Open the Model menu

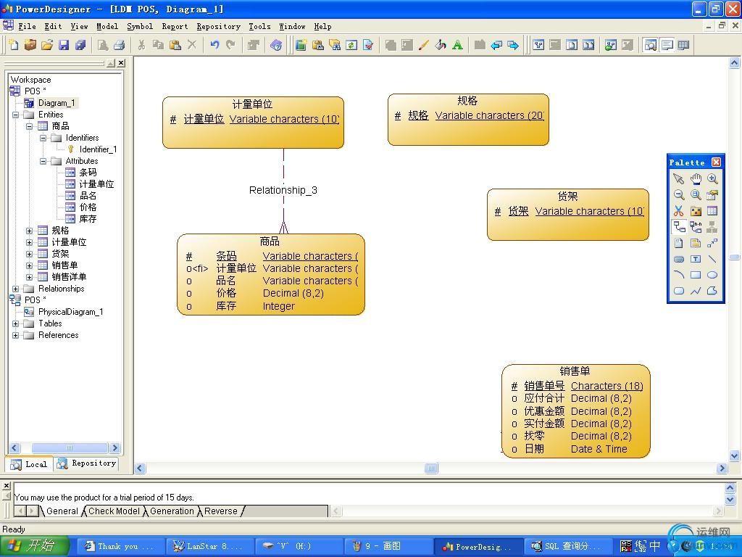click(107, 26)
